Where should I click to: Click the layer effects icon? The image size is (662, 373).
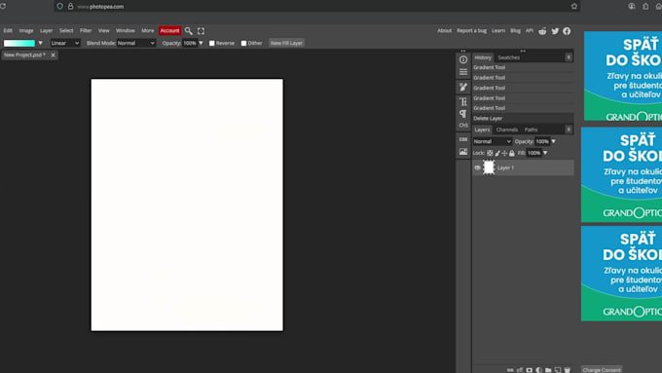pos(520,370)
